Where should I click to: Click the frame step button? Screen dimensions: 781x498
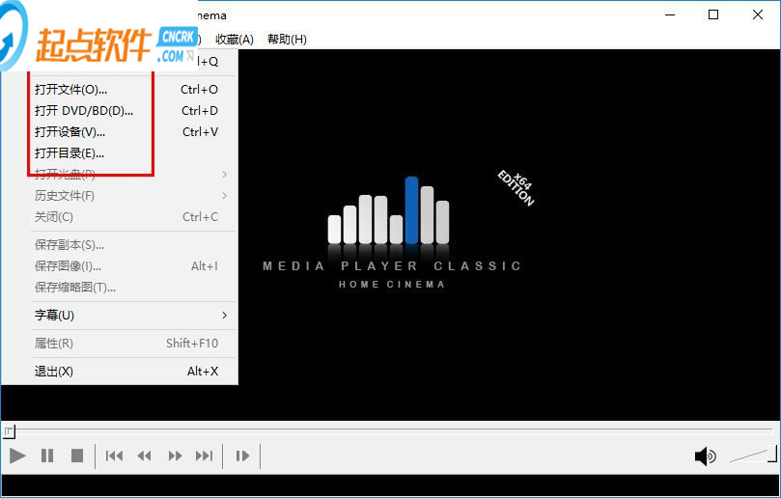click(242, 456)
